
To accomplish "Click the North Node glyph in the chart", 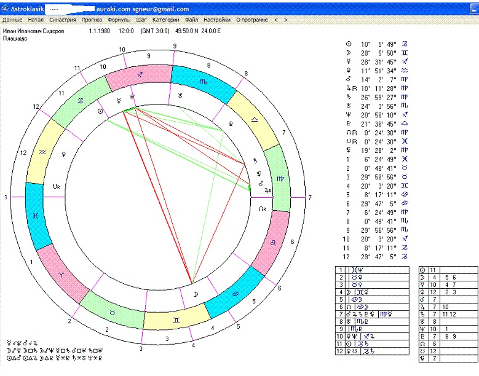I will (x=263, y=208).
